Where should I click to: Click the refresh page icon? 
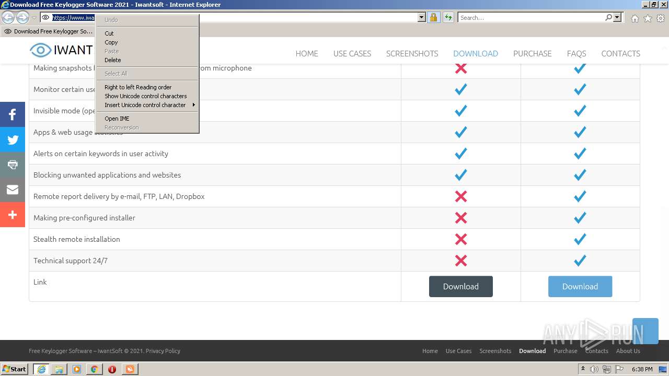tap(448, 18)
